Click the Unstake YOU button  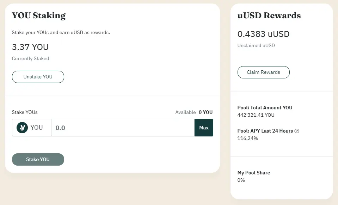(x=38, y=77)
